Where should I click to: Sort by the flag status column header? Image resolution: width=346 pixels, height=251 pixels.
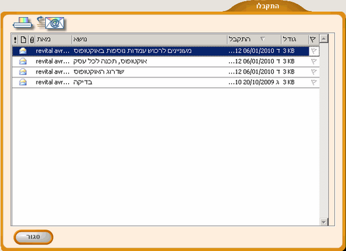313,39
